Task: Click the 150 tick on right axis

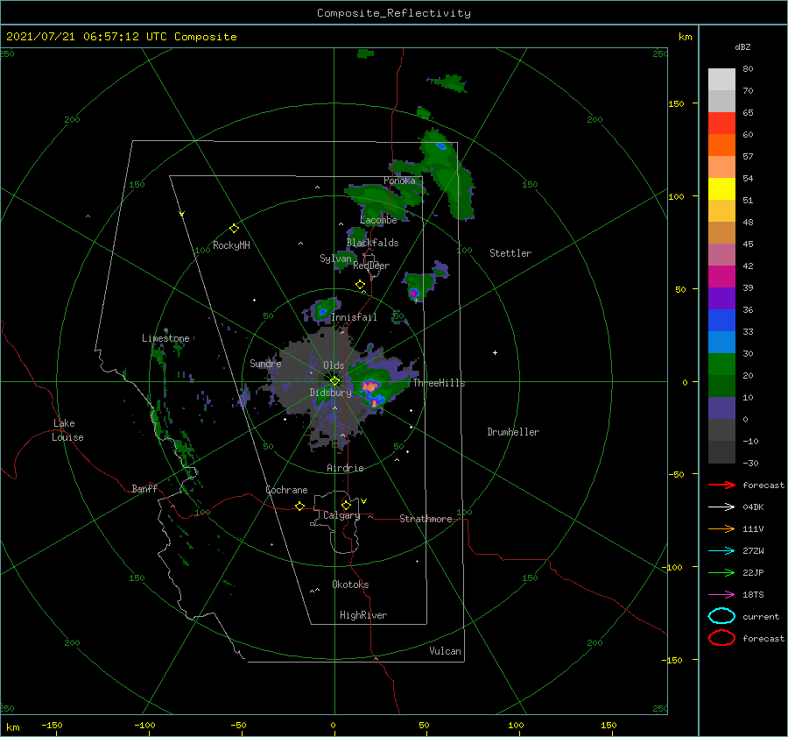Action: pos(676,103)
